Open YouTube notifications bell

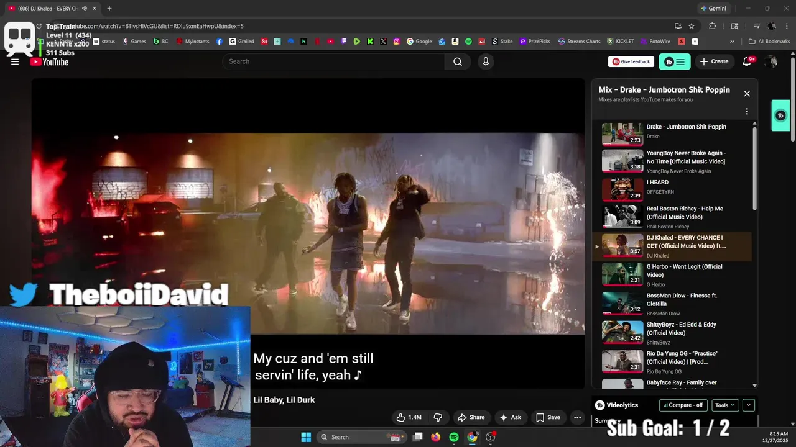747,61
